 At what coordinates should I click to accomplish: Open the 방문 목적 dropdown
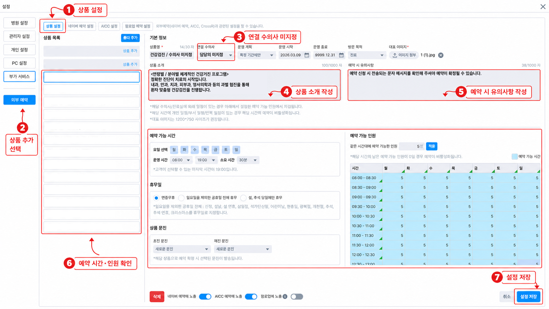pos(366,55)
